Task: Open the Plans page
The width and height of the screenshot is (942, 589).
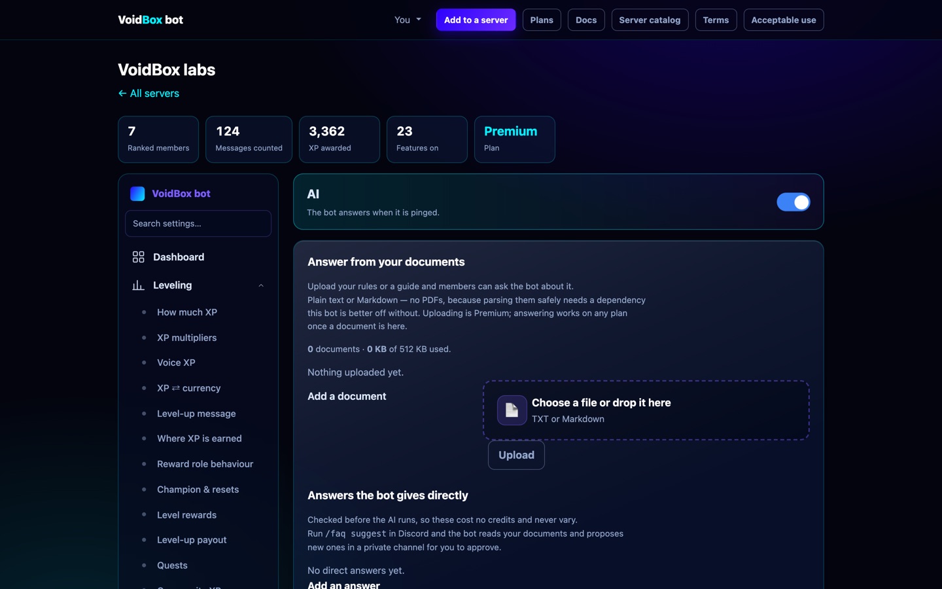Action: [542, 20]
